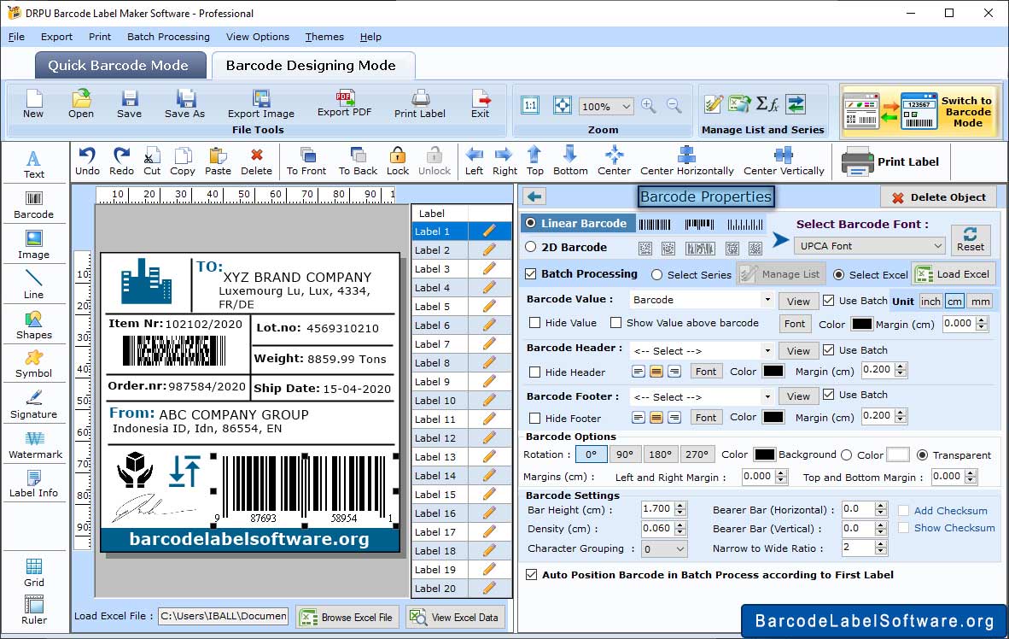The image size is (1009, 639).
Task: Open the barcode value Color swatch
Action: pos(861,324)
